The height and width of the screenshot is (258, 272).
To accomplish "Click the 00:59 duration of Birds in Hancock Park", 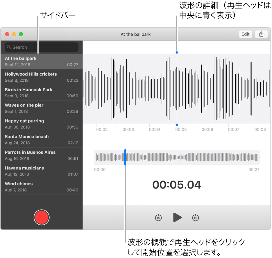I will 73,96.
